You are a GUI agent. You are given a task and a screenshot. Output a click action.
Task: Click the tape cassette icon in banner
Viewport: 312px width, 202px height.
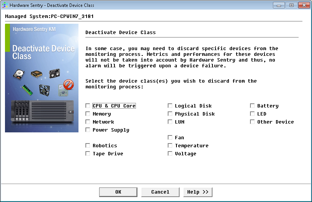(x=54, y=73)
